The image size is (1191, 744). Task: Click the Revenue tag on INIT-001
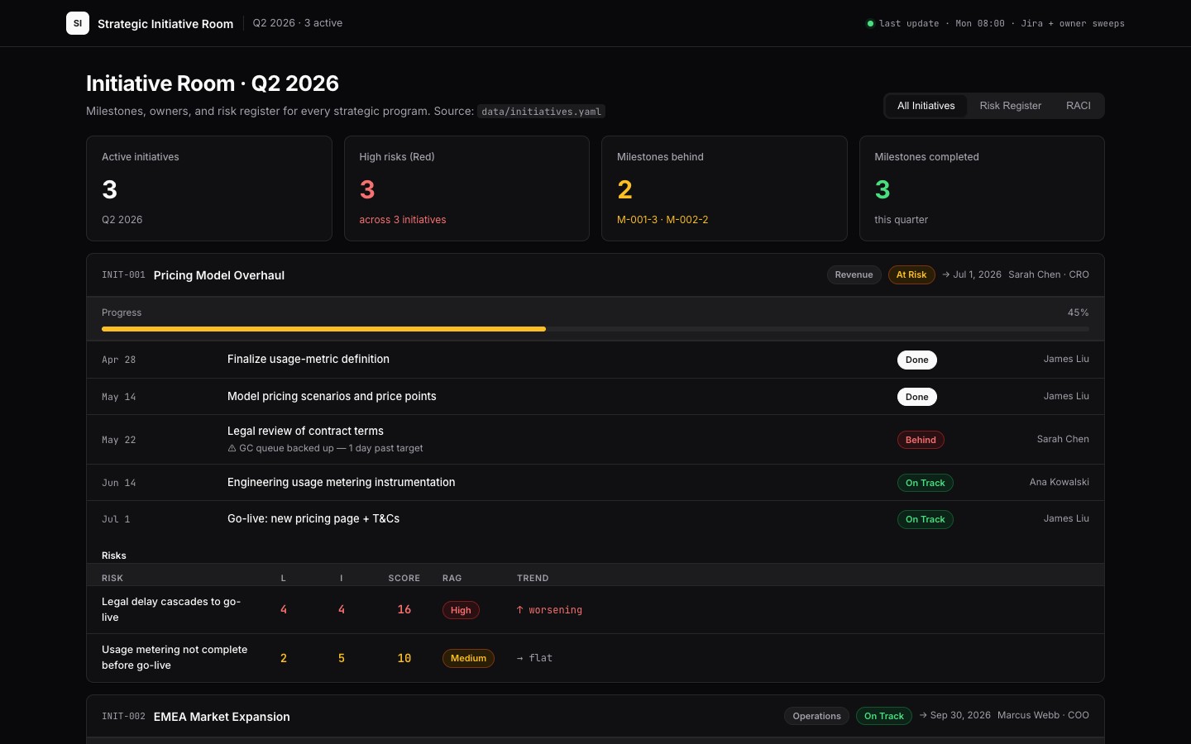pos(854,274)
